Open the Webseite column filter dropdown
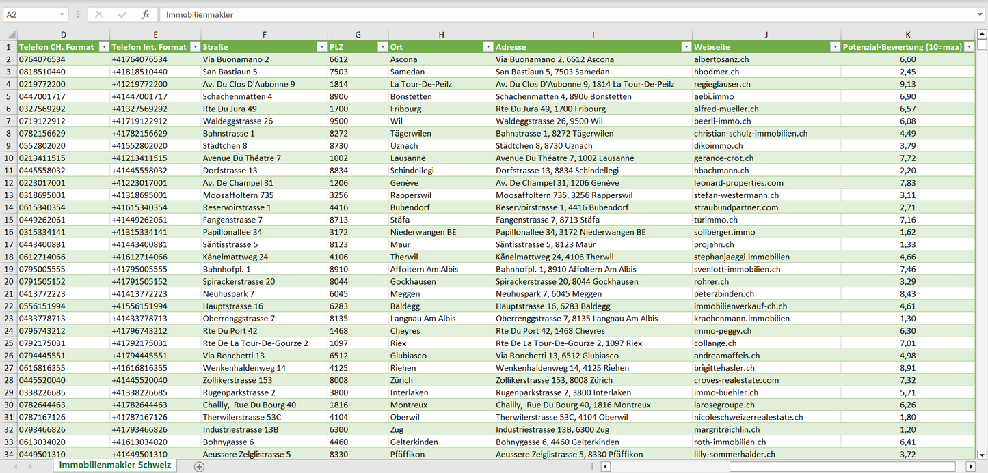Viewport: 988px width, 473px height. pyautogui.click(x=834, y=47)
